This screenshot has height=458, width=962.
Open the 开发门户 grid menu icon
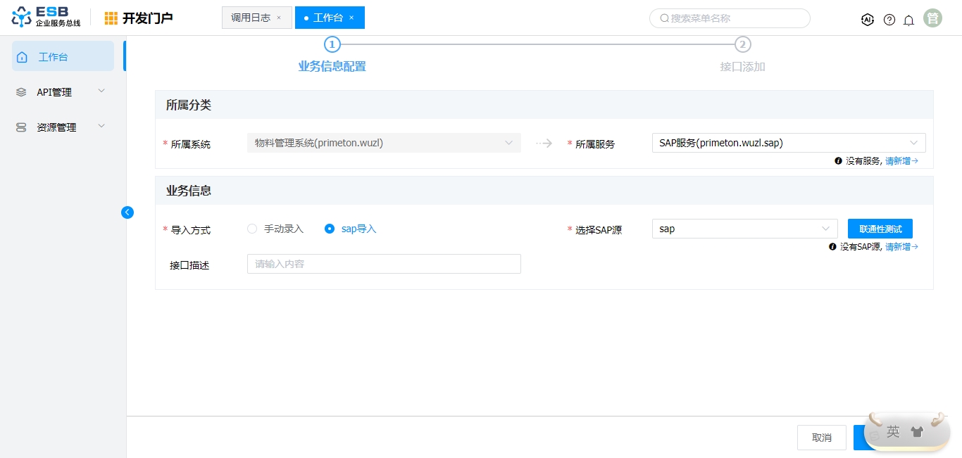(111, 18)
